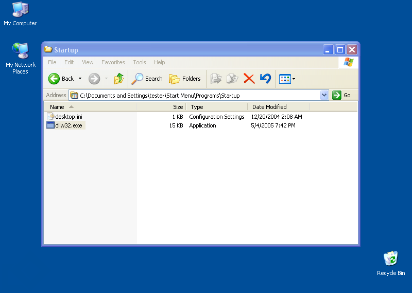Select the My Network Places desktop icon
412x293 pixels.
[20, 58]
